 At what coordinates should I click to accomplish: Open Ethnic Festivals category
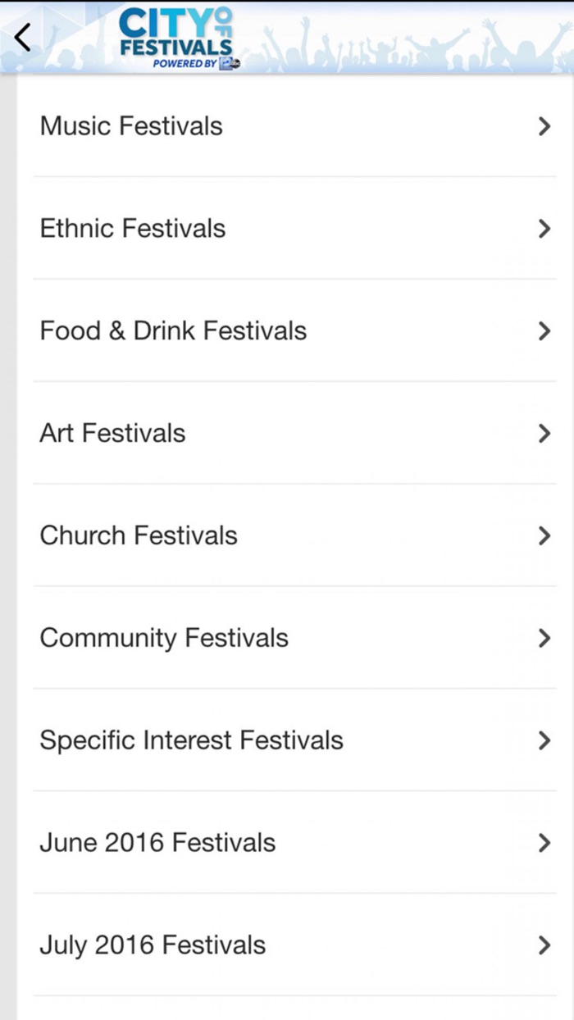coord(133,229)
